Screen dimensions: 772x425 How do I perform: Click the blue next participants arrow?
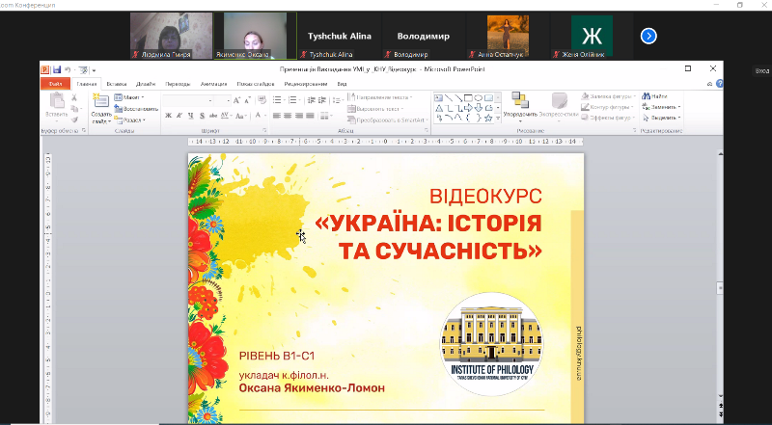click(x=648, y=36)
